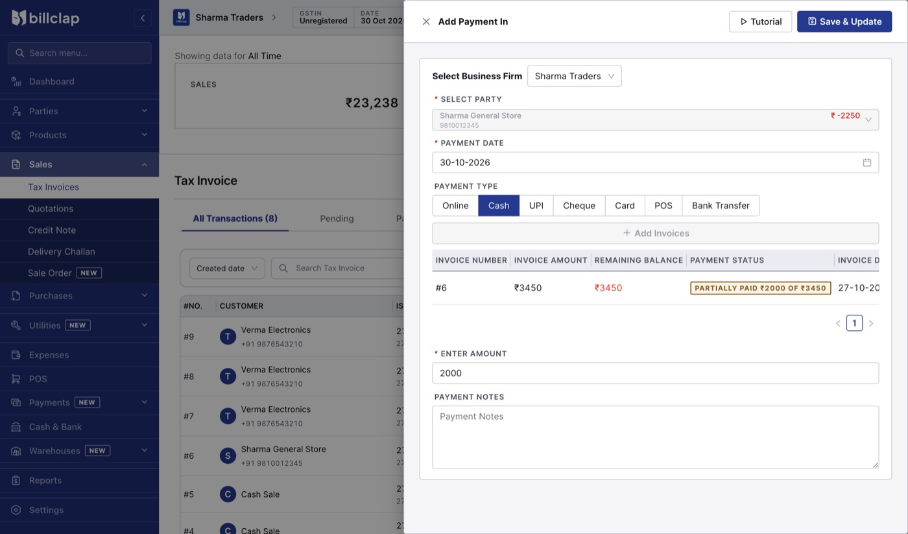Click the Parties icon in sidebar
Viewport: 908px width, 534px height.
(16, 111)
